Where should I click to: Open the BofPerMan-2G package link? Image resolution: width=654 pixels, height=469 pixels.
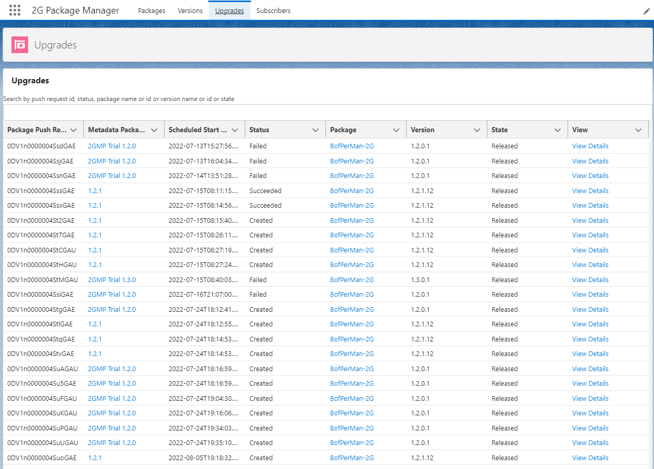click(x=351, y=146)
